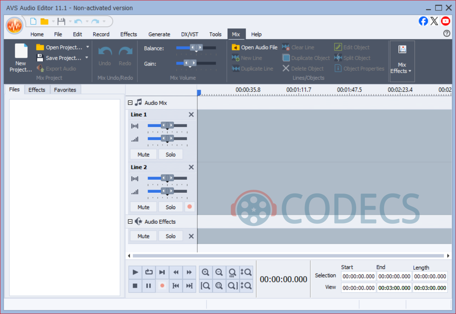456x314 pixels.
Task: Click the Loop playback icon
Action: pos(149,272)
